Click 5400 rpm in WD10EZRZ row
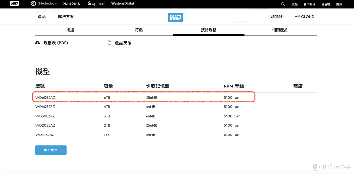354x174 pixels. tap(232, 135)
